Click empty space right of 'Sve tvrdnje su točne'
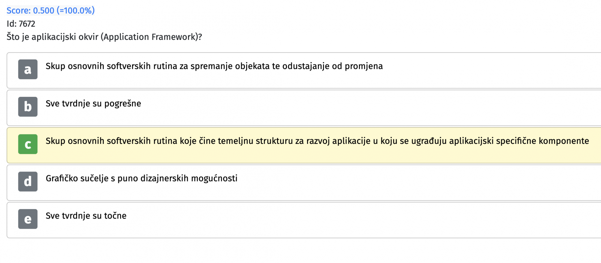The image size is (601, 263). (361, 220)
